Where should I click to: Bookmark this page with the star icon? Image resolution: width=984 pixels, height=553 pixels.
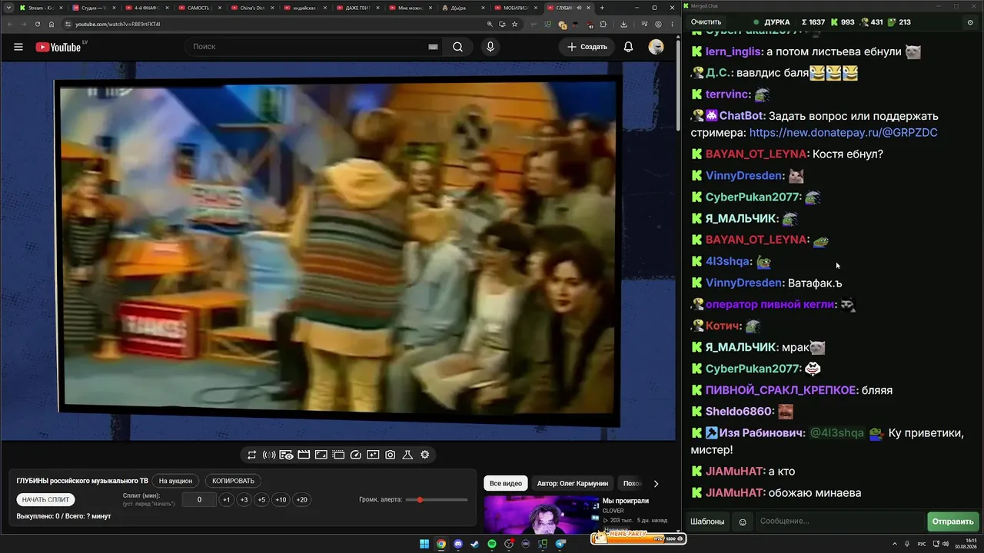pyautogui.click(x=515, y=24)
